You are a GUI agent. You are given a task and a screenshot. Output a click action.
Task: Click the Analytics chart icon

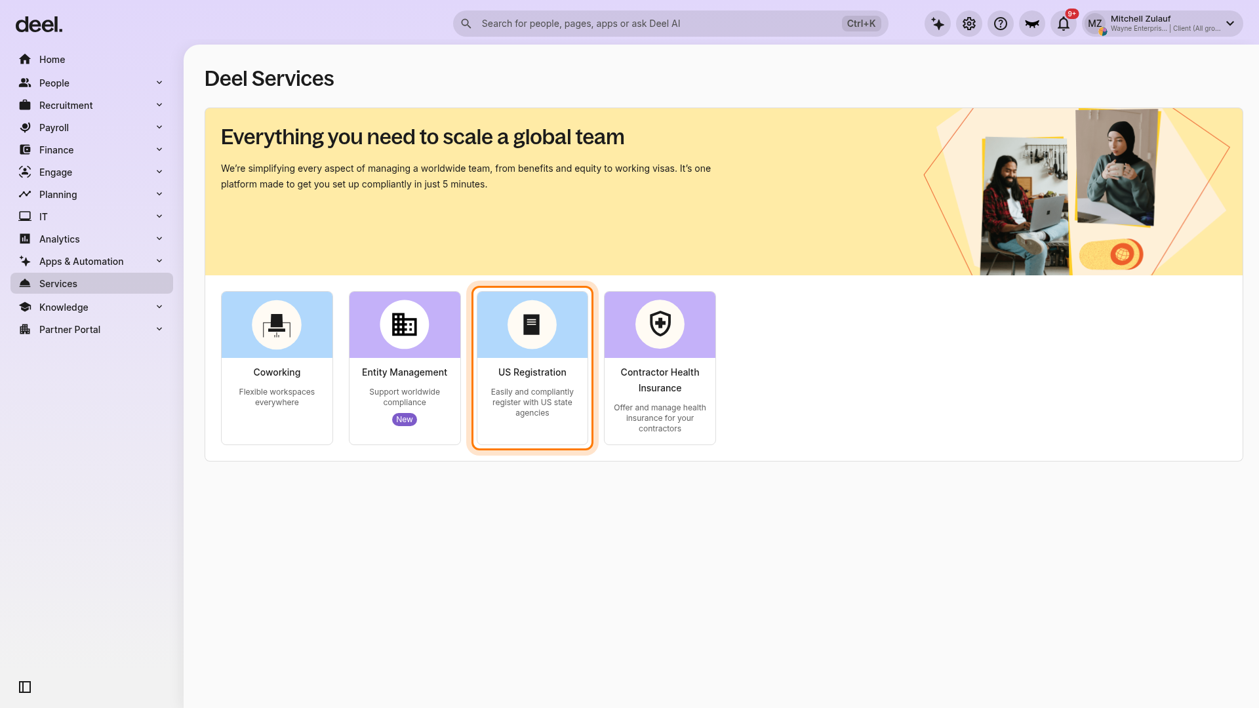(25, 239)
